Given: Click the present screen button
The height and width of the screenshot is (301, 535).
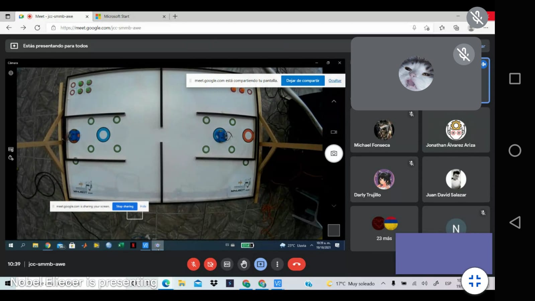Looking at the screenshot, I should 260,264.
